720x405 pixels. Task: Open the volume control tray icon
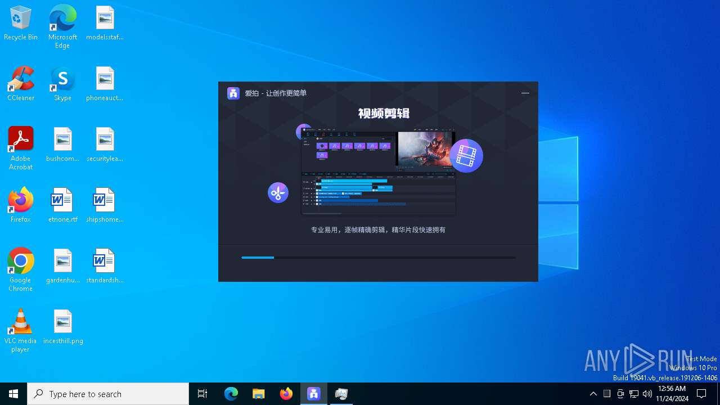click(647, 394)
